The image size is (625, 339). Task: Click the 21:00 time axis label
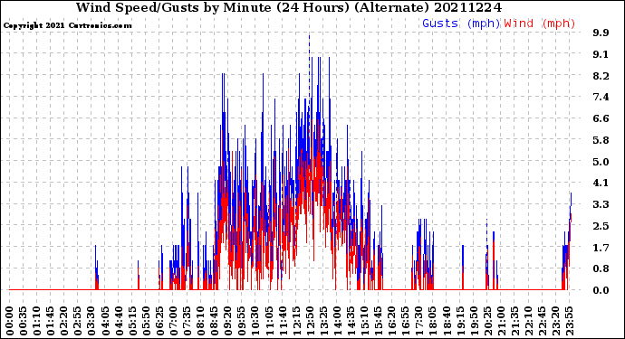tap(500, 321)
